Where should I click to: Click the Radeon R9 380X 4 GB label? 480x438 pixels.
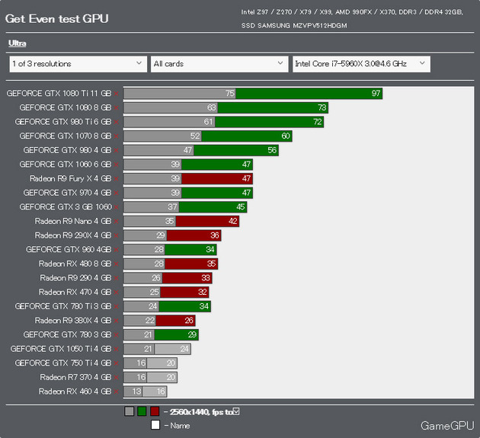[x=73, y=320]
